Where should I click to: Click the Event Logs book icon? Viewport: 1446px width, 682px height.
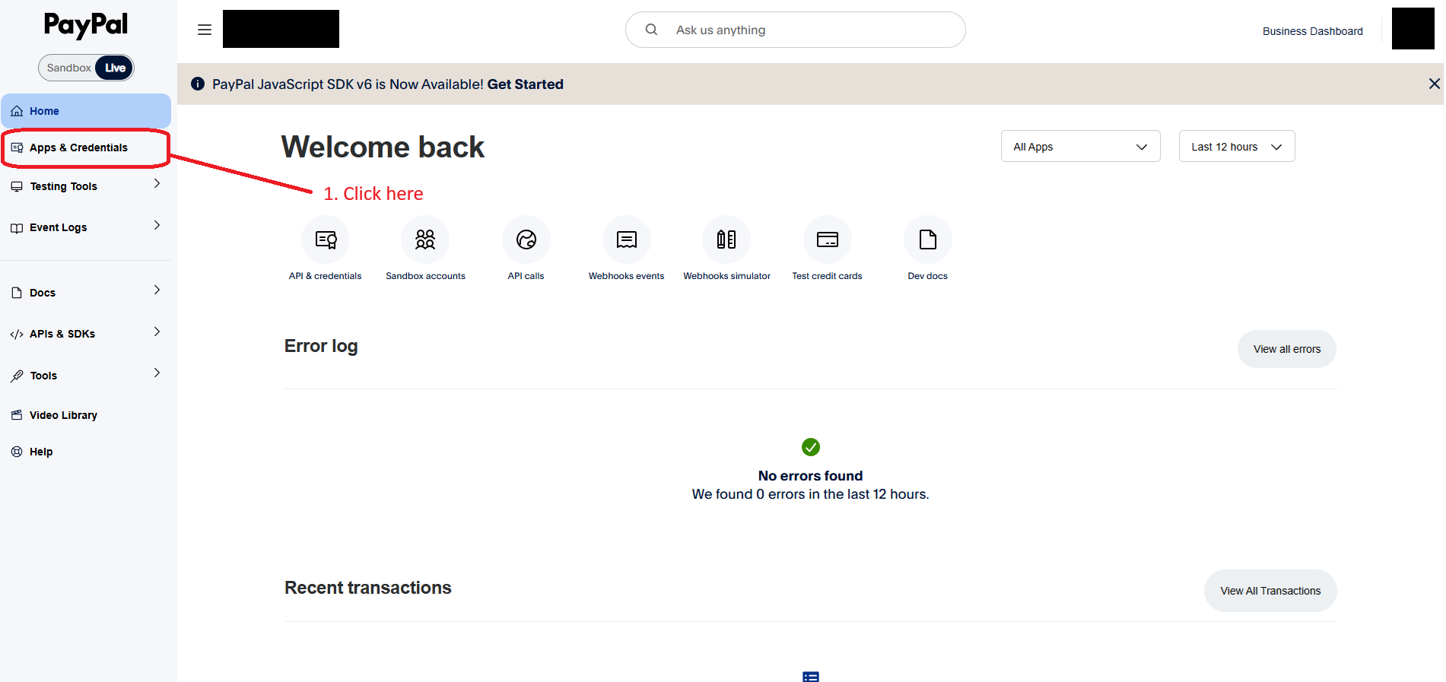tap(17, 227)
